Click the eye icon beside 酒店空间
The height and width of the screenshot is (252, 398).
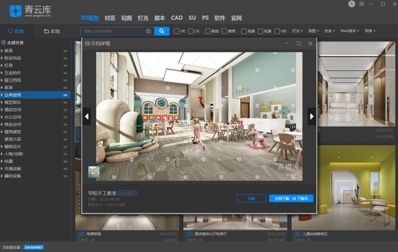pos(65,110)
